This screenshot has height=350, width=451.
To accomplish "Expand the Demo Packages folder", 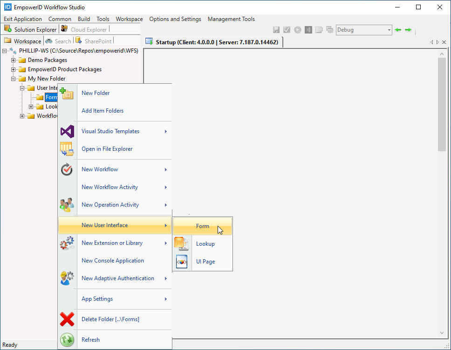I will [14, 60].
